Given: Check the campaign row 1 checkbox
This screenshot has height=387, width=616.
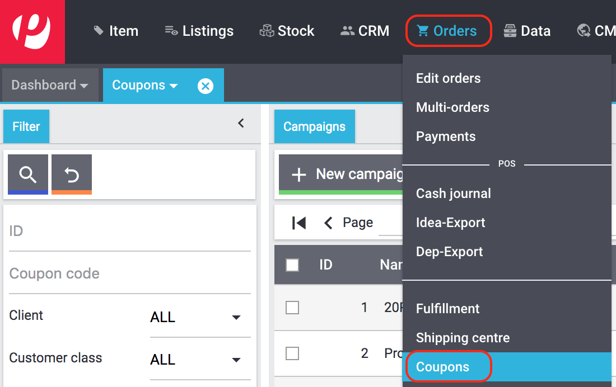Looking at the screenshot, I should (x=292, y=308).
